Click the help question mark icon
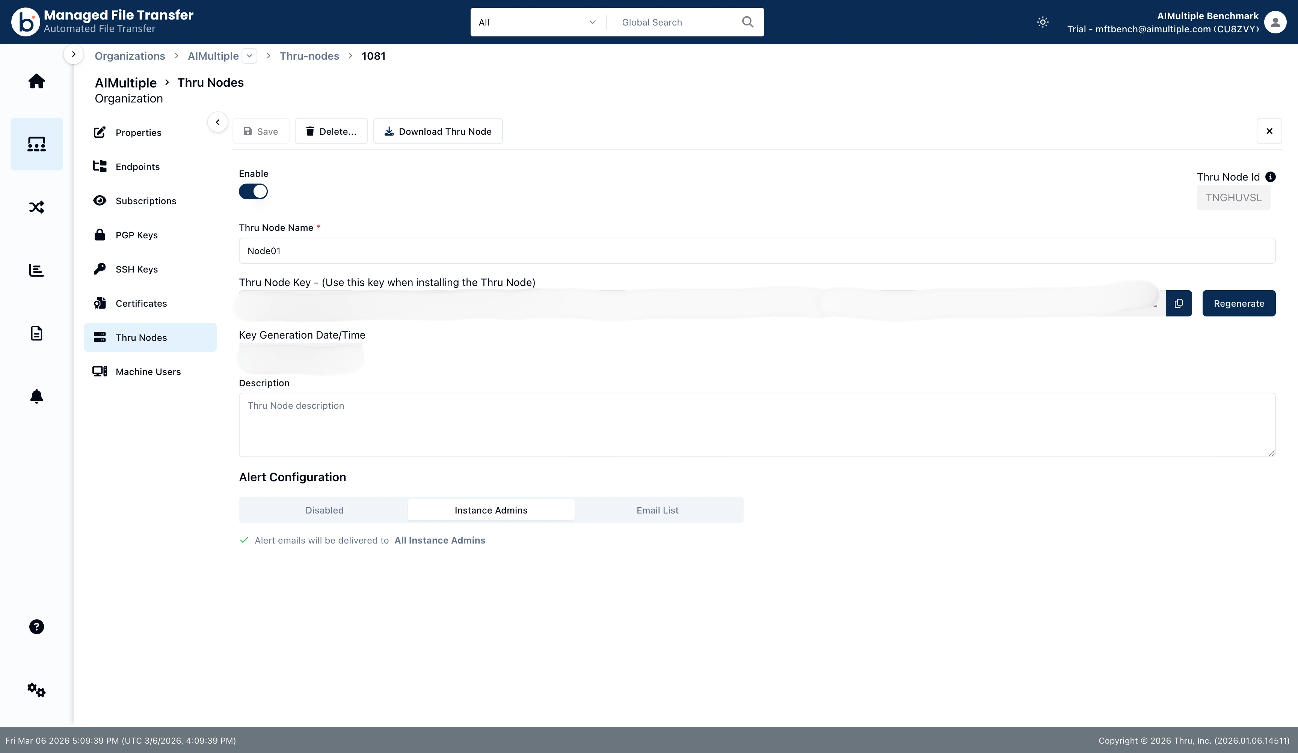The height and width of the screenshot is (753, 1298). click(x=36, y=626)
